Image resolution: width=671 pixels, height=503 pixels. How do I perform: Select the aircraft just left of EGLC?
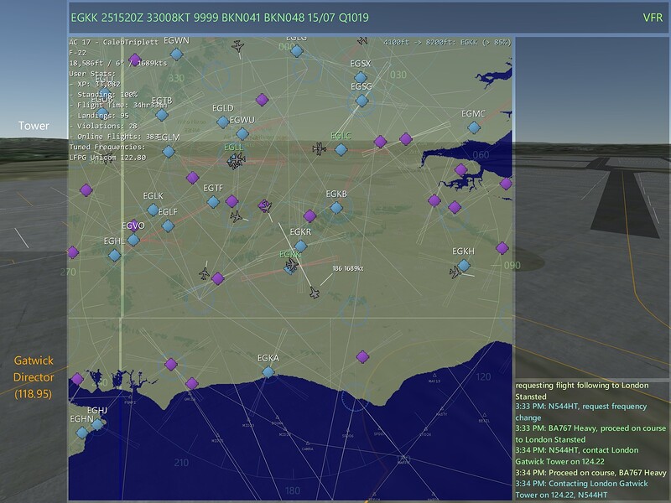coord(319,148)
